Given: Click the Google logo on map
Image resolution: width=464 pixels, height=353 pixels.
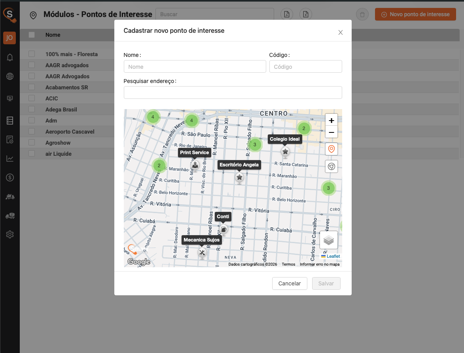Looking at the screenshot, I should point(139,262).
